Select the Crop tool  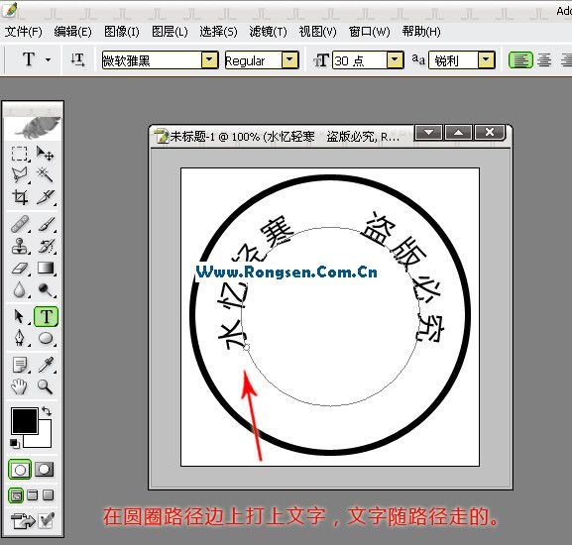tap(20, 197)
